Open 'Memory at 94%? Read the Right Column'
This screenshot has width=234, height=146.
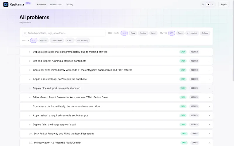click(x=116, y=142)
